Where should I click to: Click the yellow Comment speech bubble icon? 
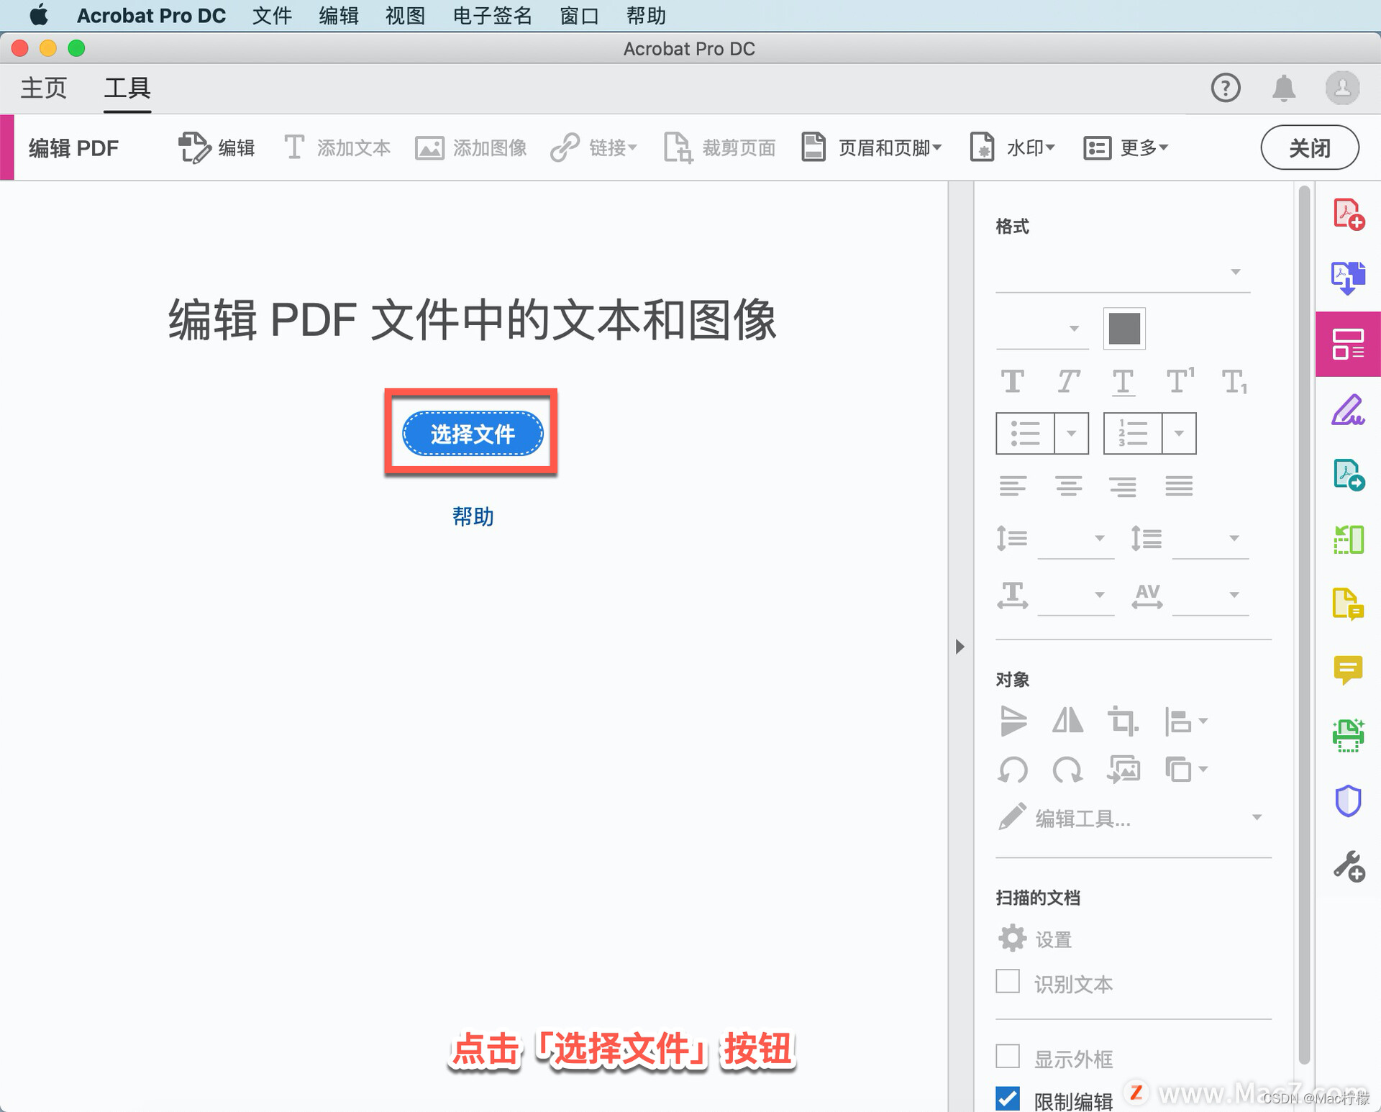click(x=1348, y=670)
